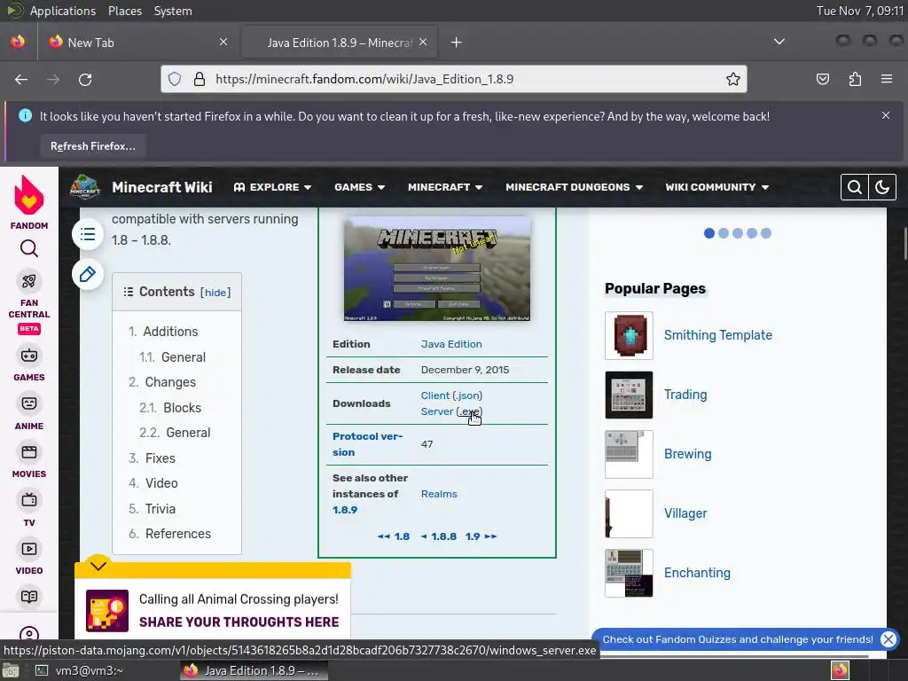908x681 pixels.
Task: Click the pencil edit page icon
Action: [x=88, y=275]
